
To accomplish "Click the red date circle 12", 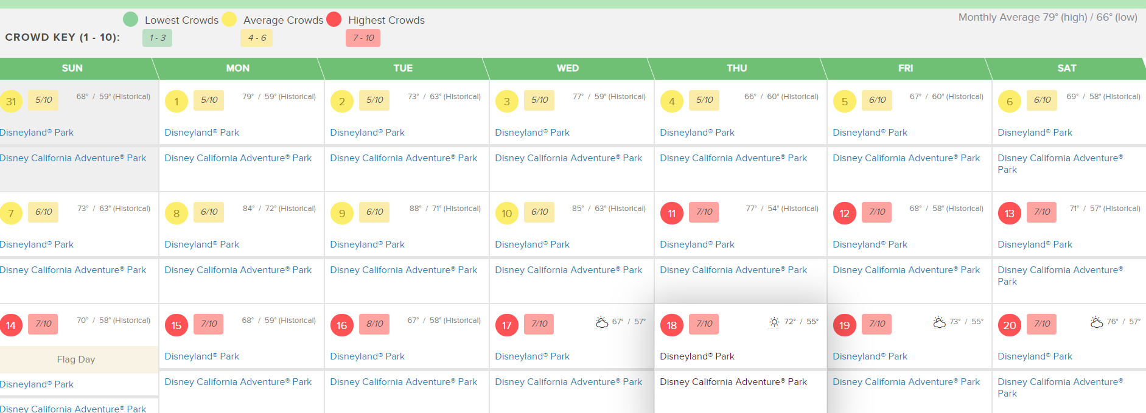I will click(845, 213).
